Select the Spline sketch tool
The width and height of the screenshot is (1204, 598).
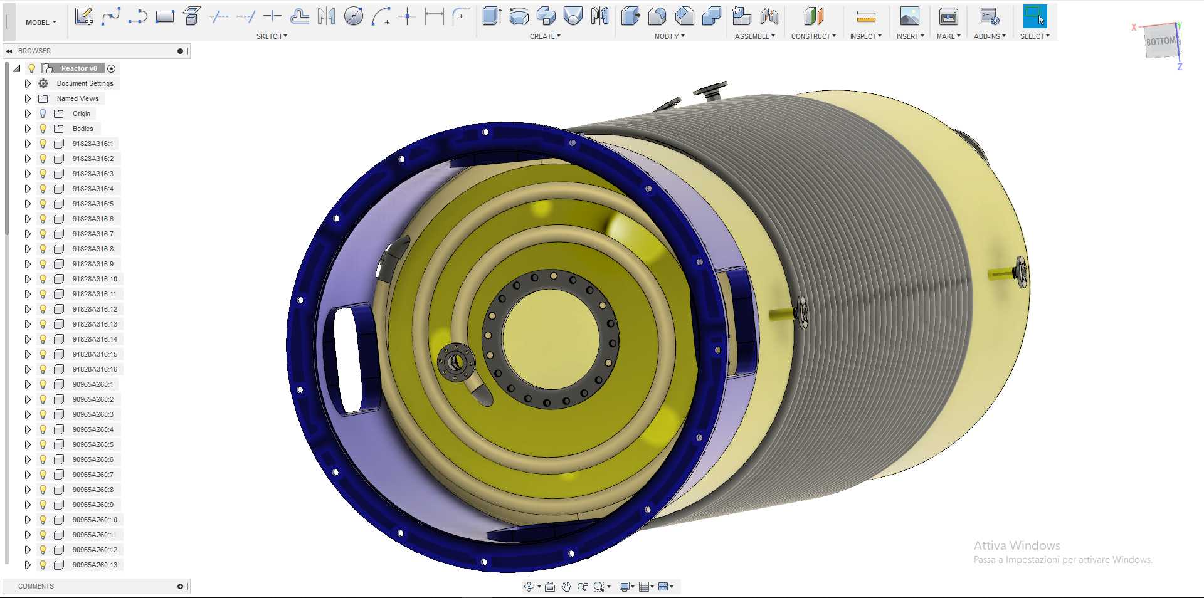(x=111, y=16)
